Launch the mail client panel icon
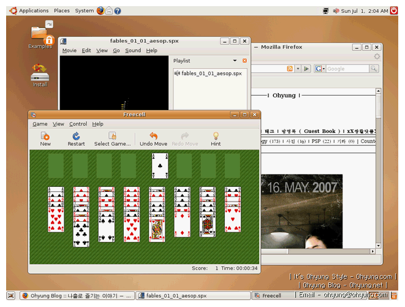The image size is (405, 307). tap(109, 10)
